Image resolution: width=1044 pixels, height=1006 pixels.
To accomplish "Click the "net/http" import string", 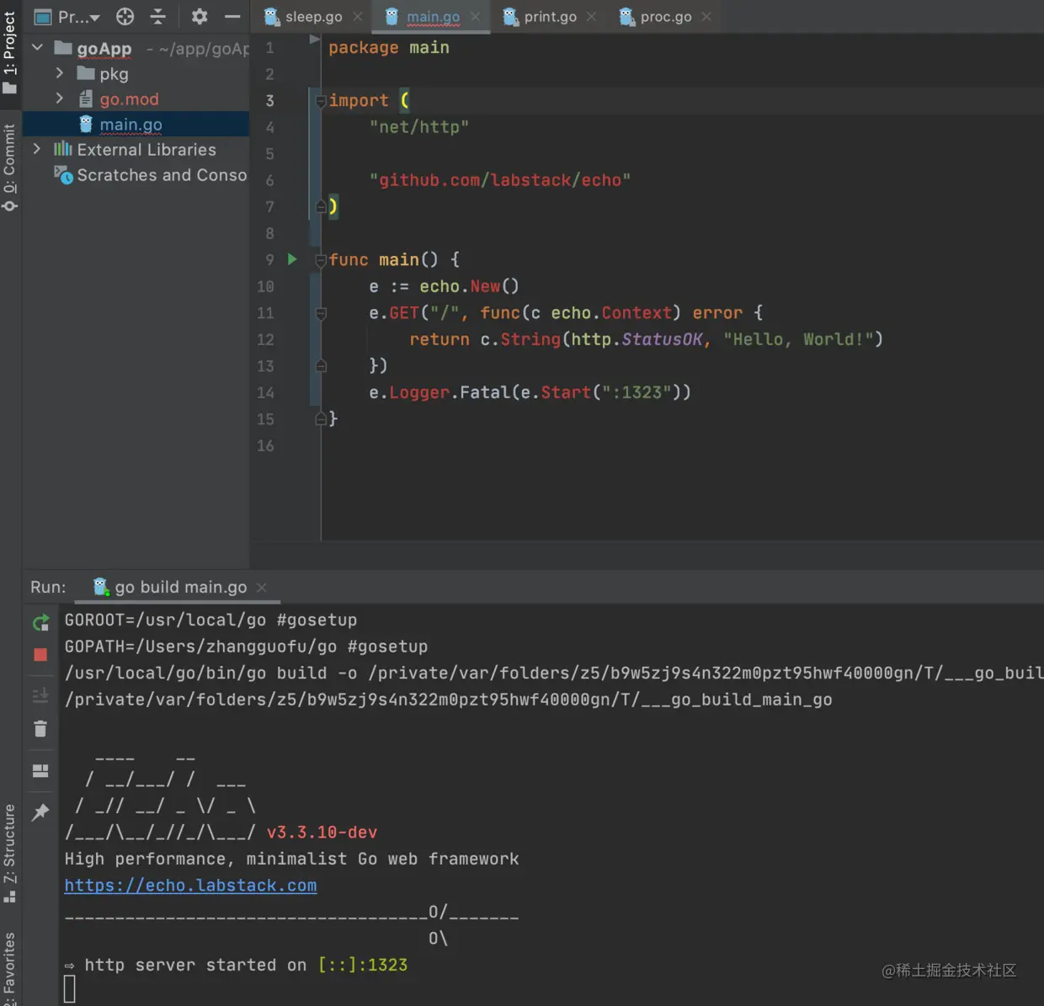I will click(x=419, y=127).
